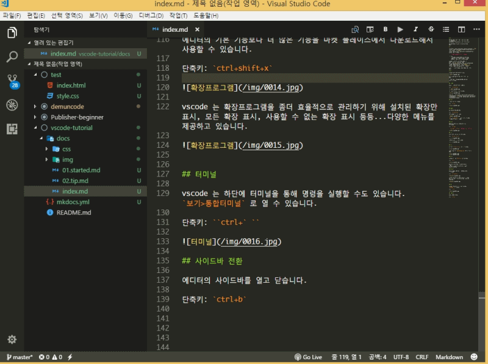Change indentation spaces setting in status bar
488x364 pixels.
377,357
